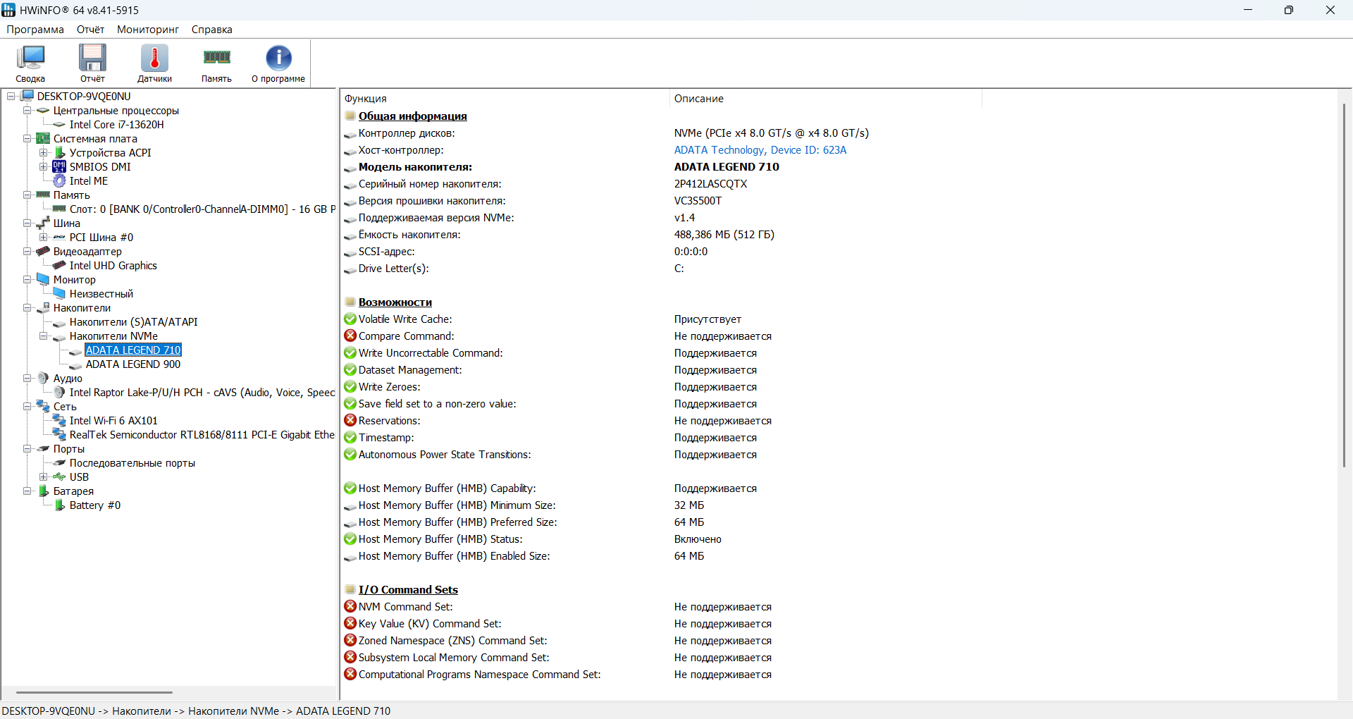Screen dimensions: 1353x719
Task: Open the Справка menu
Action: click(211, 30)
